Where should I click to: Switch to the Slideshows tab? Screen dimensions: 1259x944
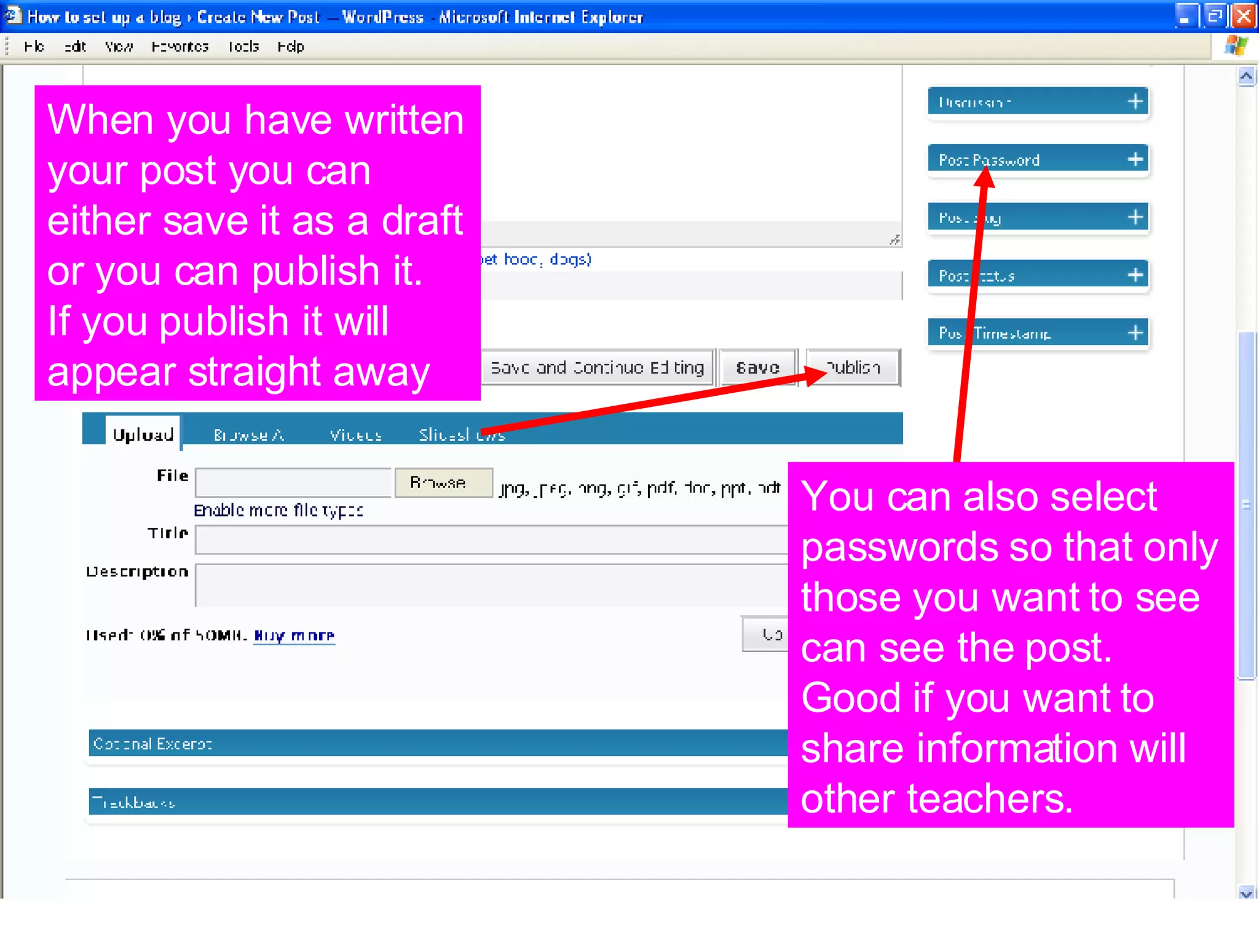461,435
